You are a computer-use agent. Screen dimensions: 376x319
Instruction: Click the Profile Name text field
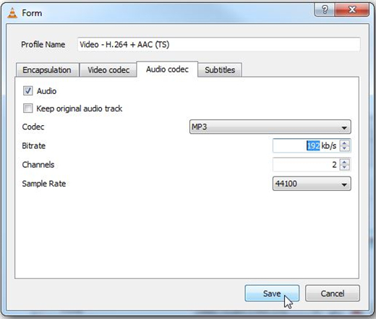pyautogui.click(x=219, y=44)
